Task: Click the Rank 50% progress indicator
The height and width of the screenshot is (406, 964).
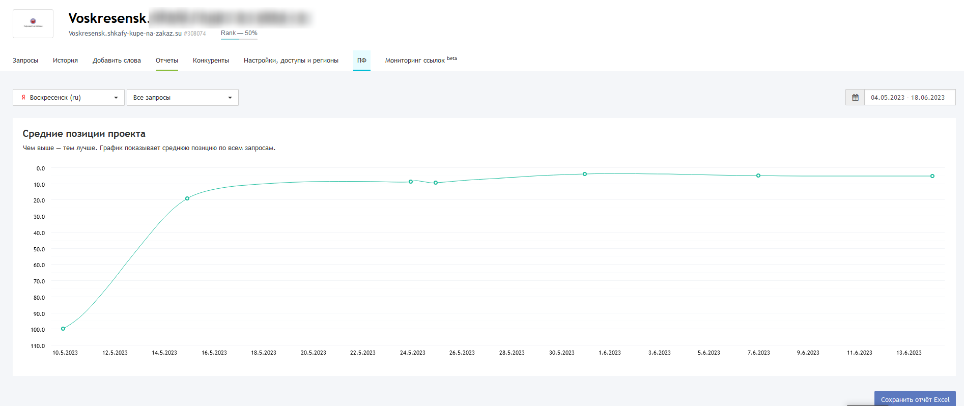Action: pos(239,34)
